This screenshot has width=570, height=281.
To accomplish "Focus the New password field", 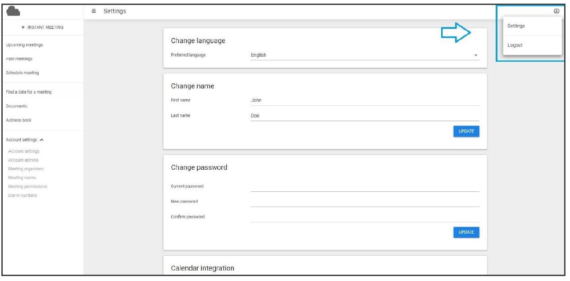I will click(365, 202).
